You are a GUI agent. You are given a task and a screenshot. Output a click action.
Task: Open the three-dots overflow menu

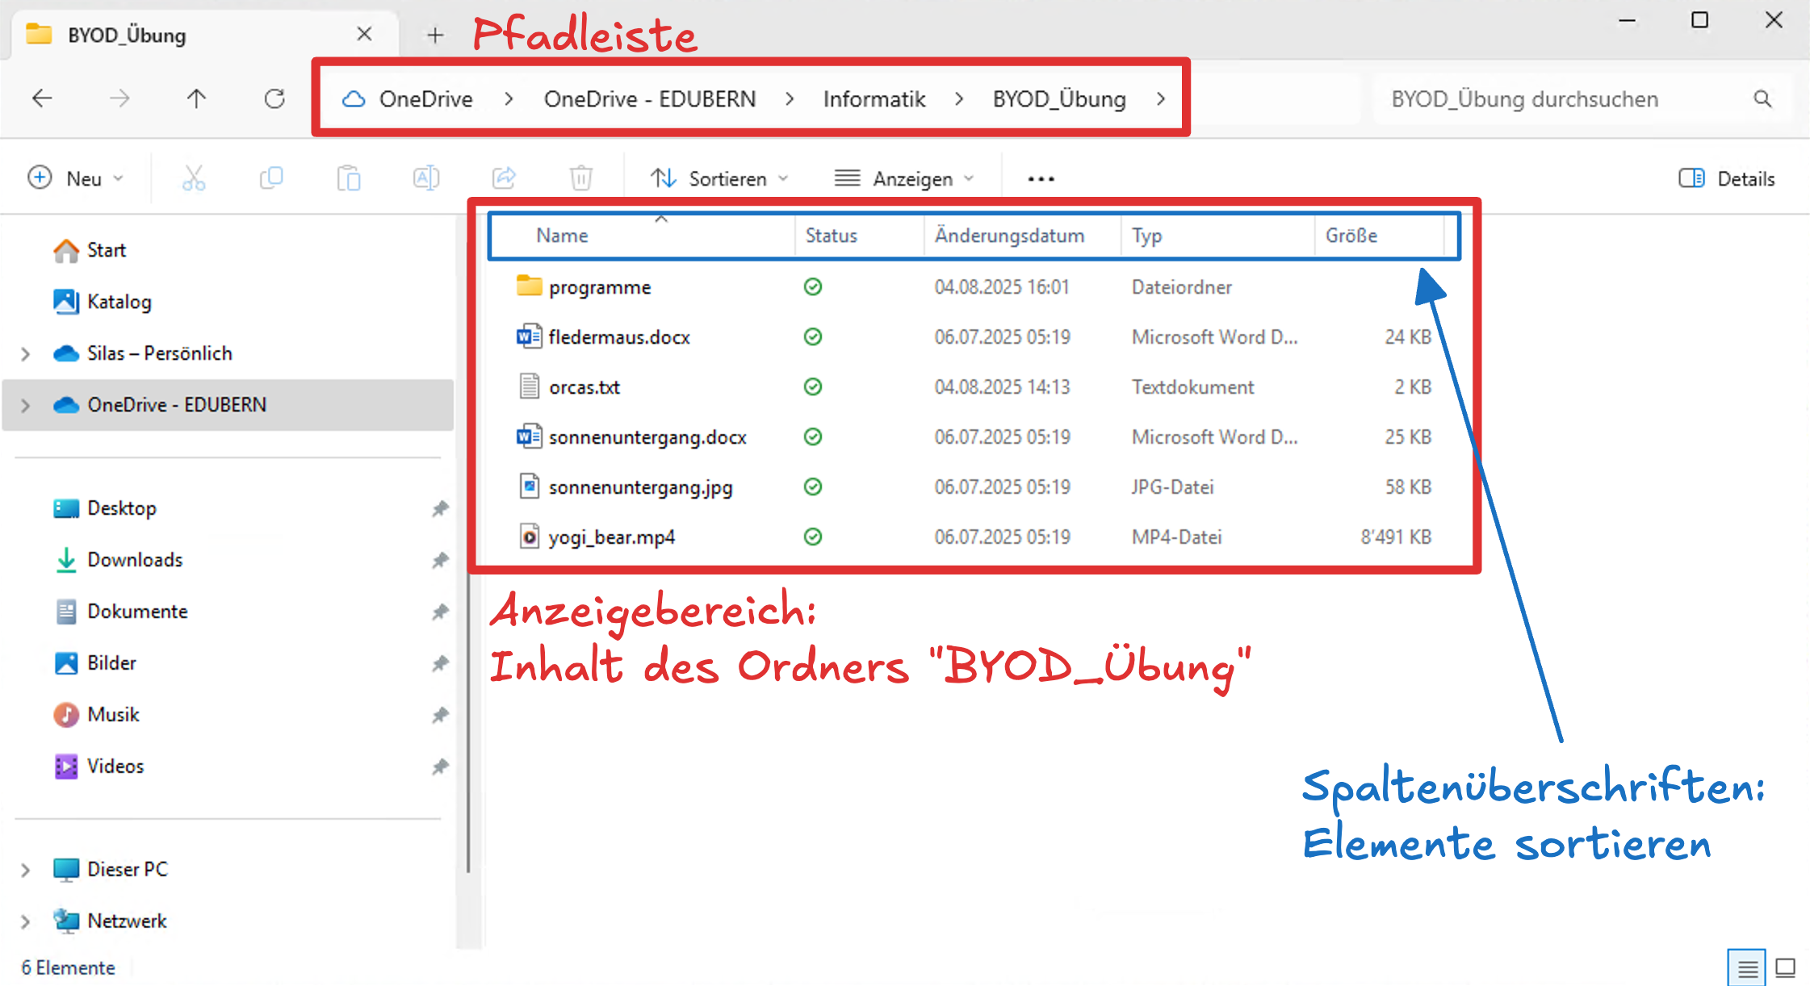click(1040, 178)
